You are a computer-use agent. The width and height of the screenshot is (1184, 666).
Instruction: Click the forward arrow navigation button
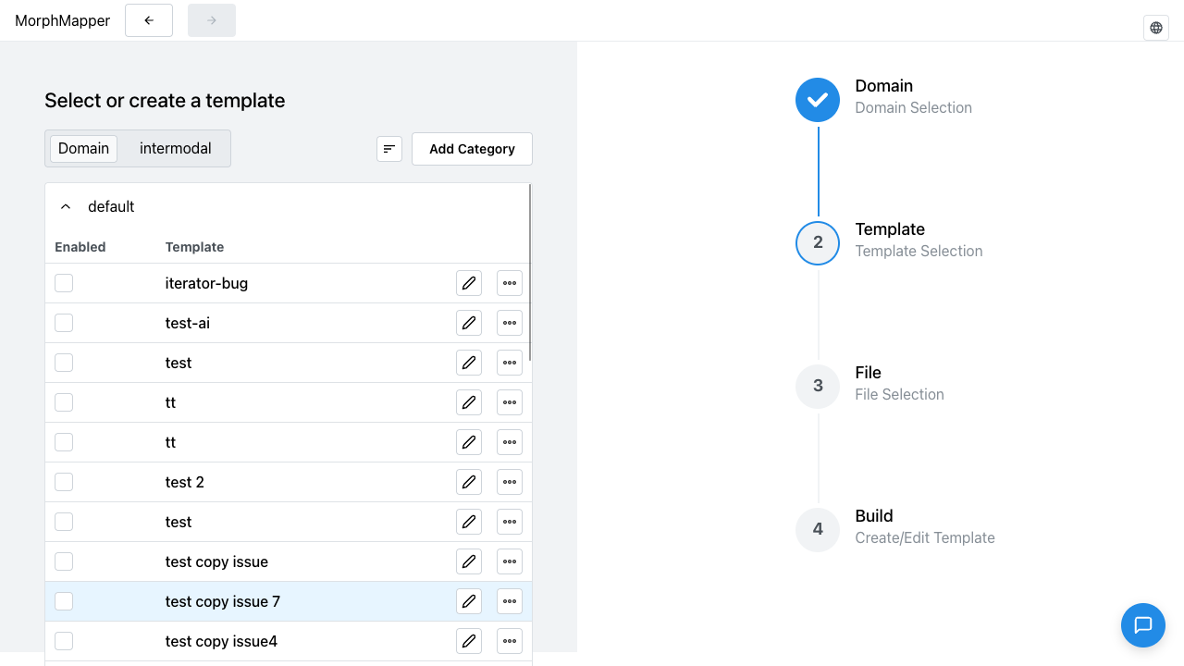tap(212, 20)
